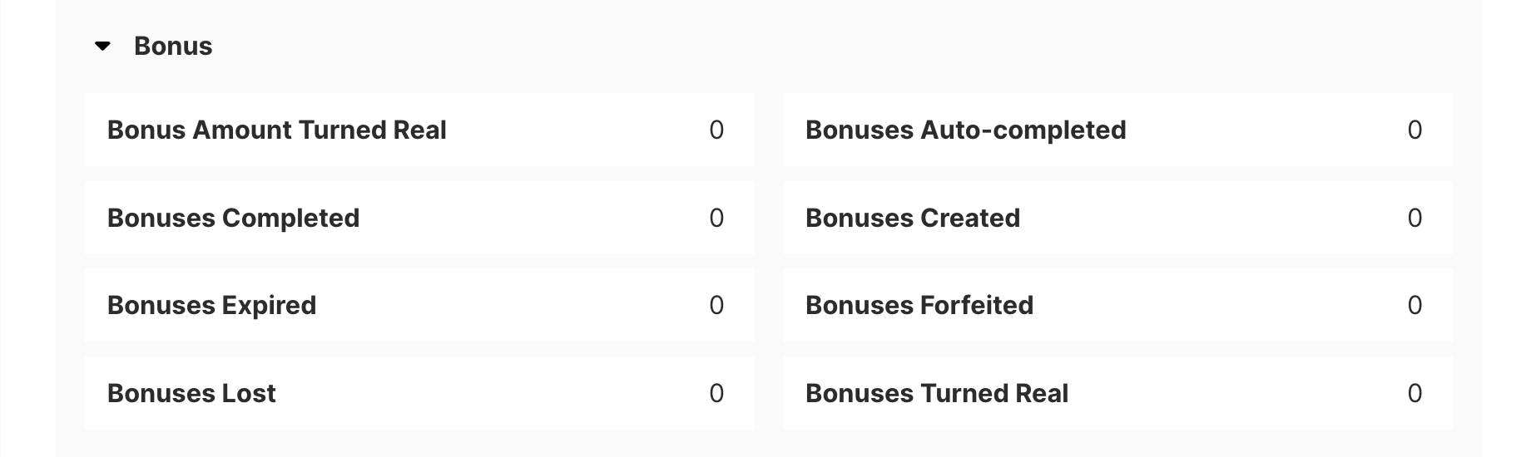Select the Bonuses Auto-completed count value
Screen dimensions: 1536x457
pos(1415,130)
